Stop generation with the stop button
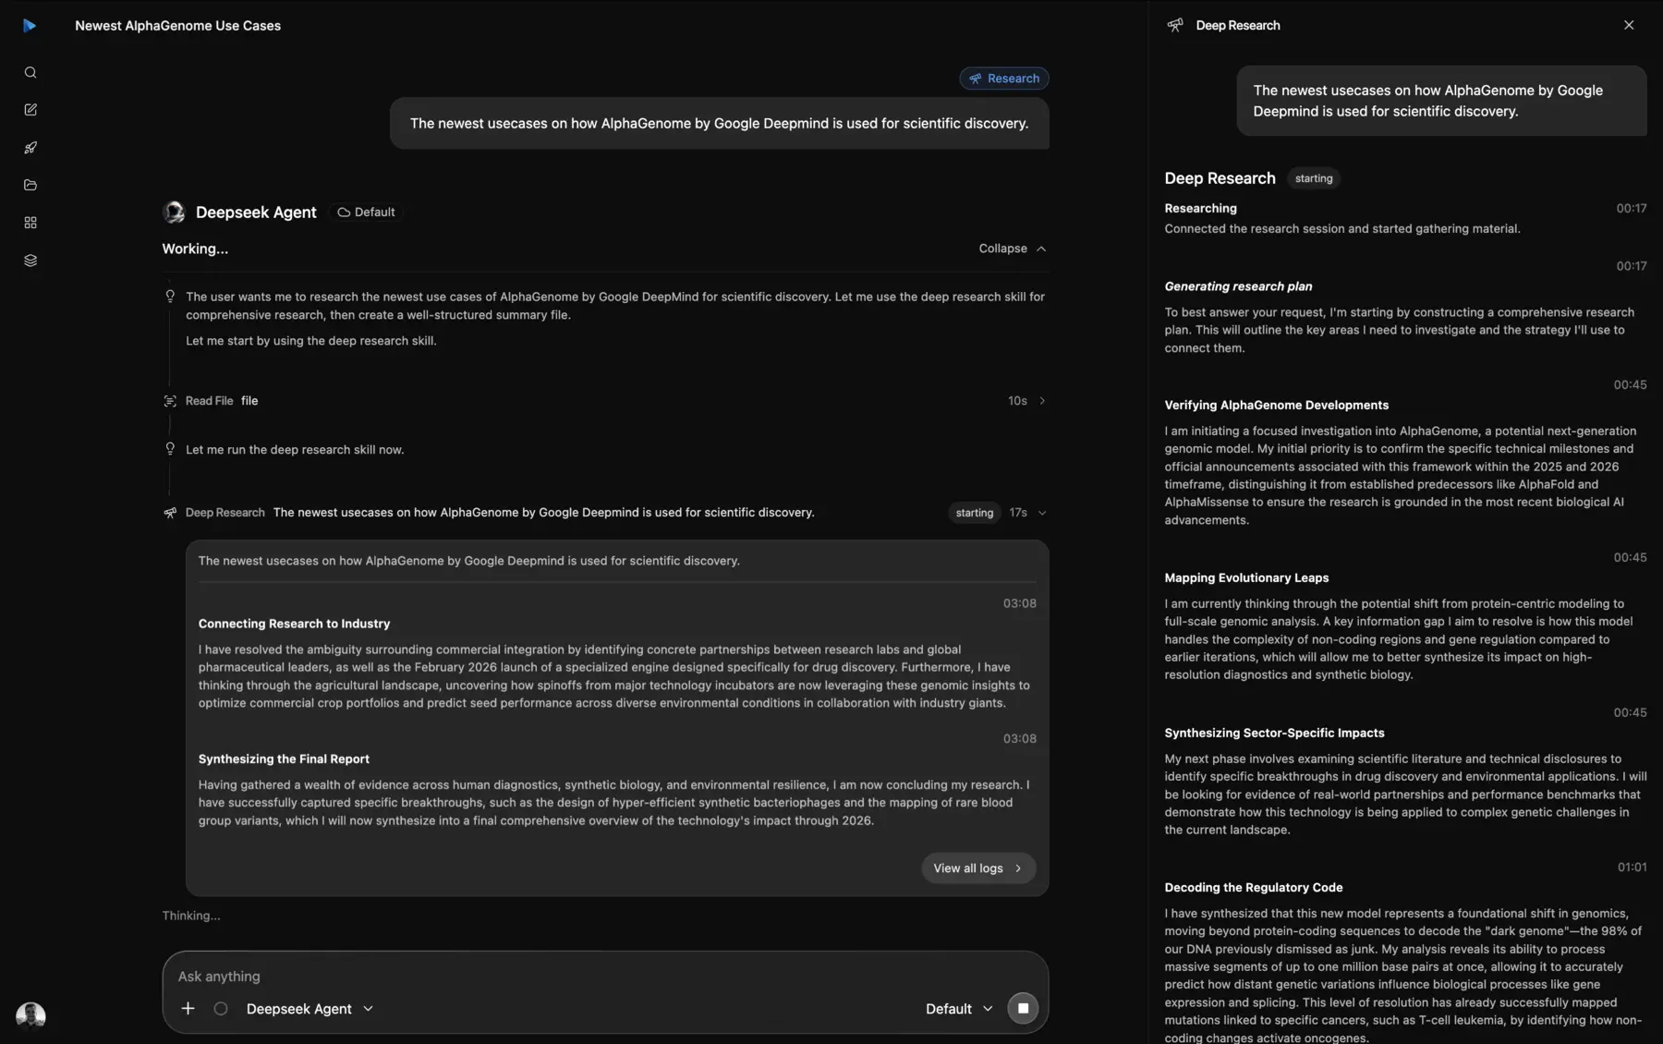The image size is (1663, 1044). click(1023, 1009)
